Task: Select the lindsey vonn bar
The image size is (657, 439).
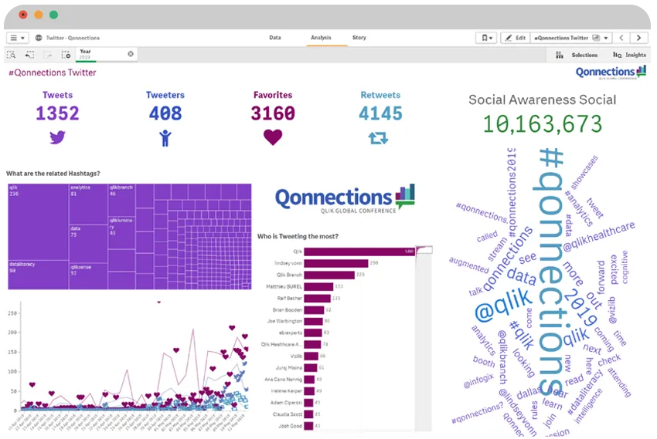Action: pyautogui.click(x=336, y=263)
